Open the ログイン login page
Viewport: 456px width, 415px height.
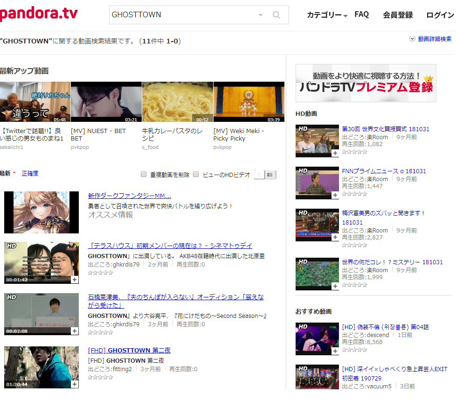440,15
